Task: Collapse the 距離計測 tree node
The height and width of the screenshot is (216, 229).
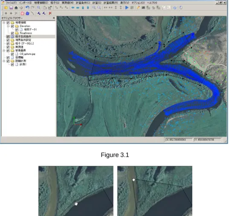Action: [x=4, y=61]
